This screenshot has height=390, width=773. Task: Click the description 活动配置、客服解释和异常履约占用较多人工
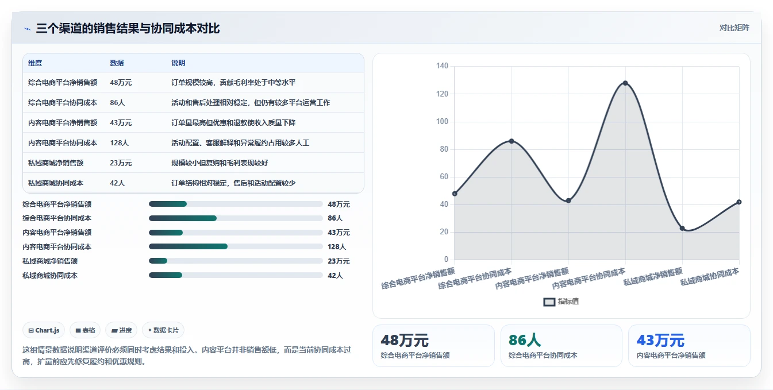[x=240, y=143]
